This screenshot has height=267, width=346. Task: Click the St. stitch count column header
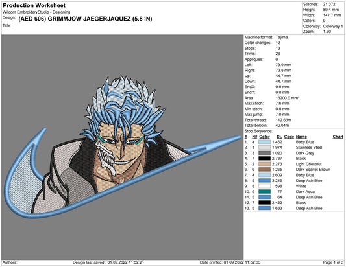point(279,137)
